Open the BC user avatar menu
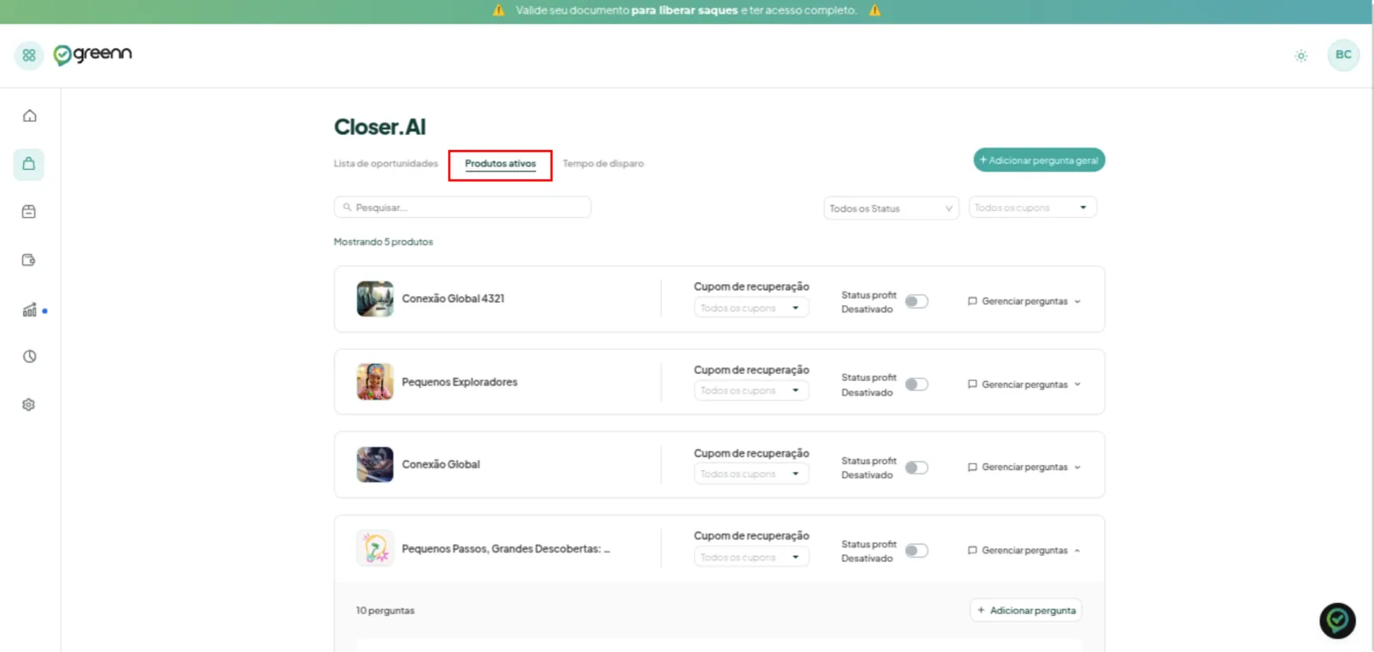The width and height of the screenshot is (1374, 652). click(x=1343, y=55)
